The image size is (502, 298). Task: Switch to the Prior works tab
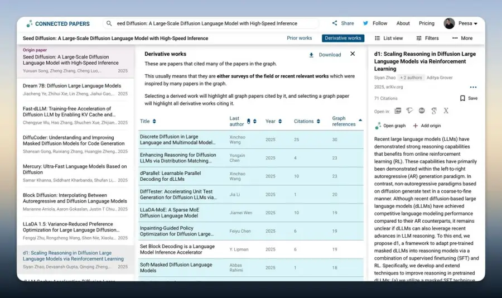300,38
